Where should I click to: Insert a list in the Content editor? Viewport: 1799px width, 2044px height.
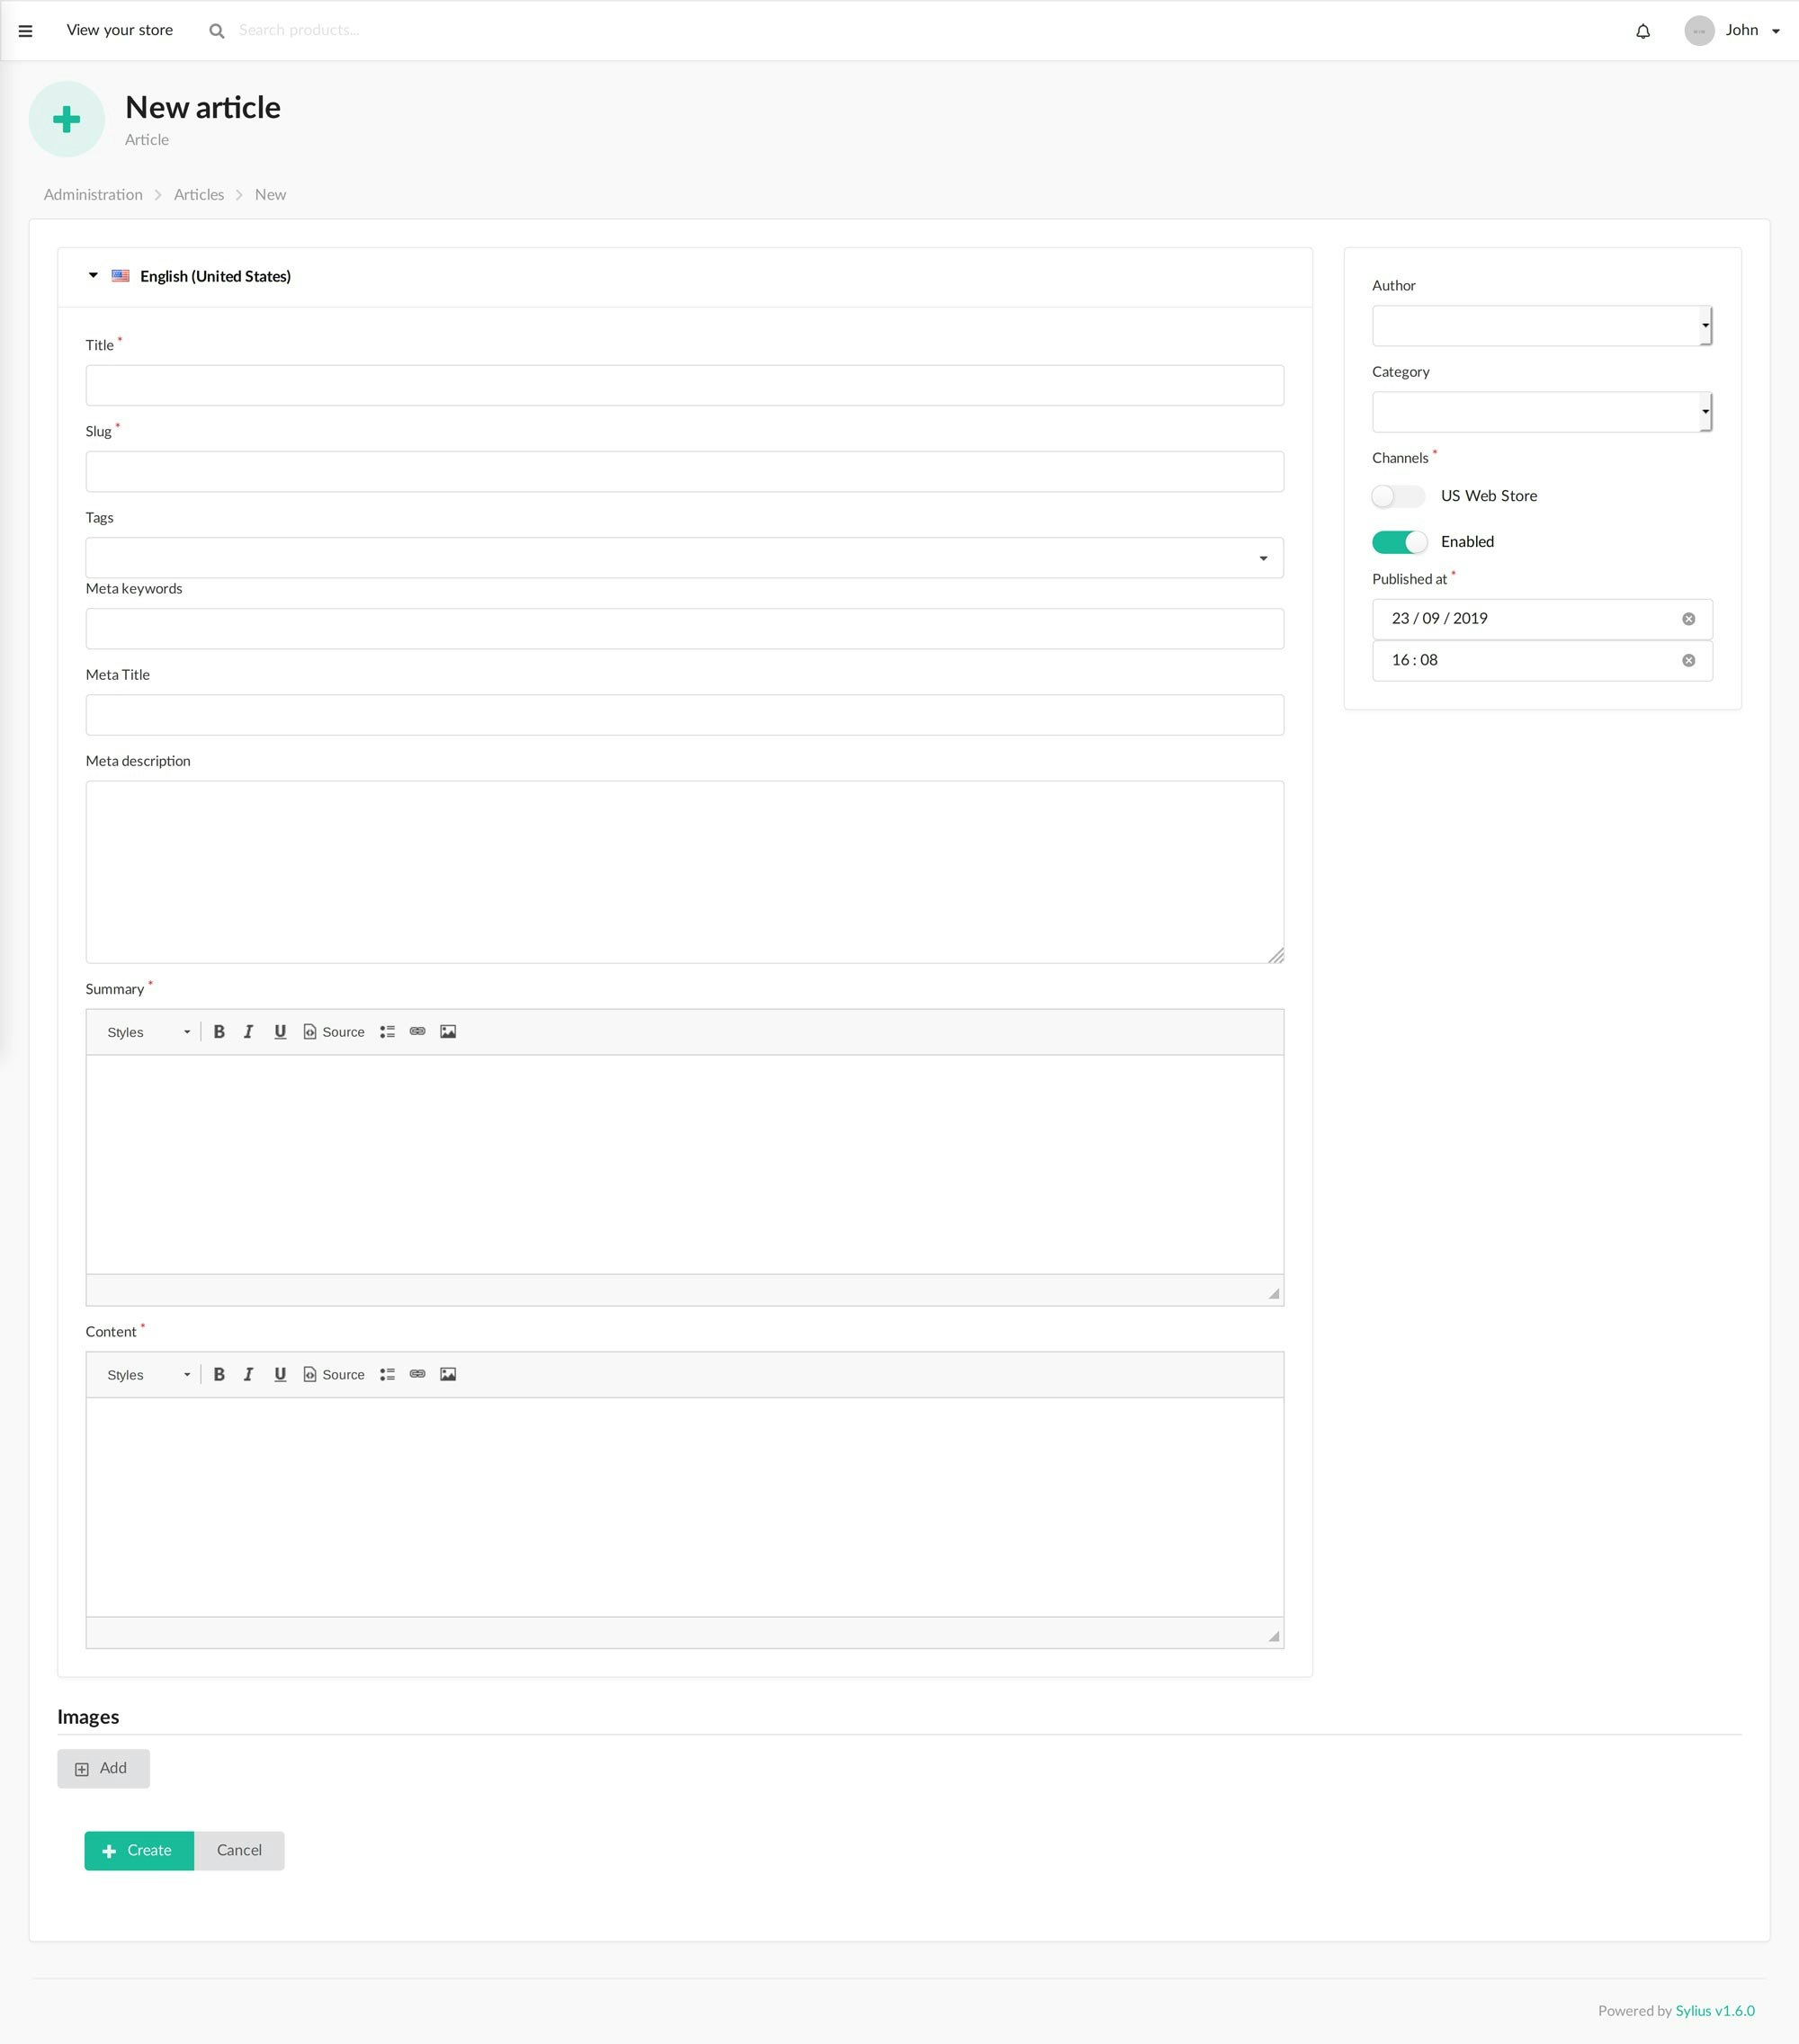[387, 1374]
